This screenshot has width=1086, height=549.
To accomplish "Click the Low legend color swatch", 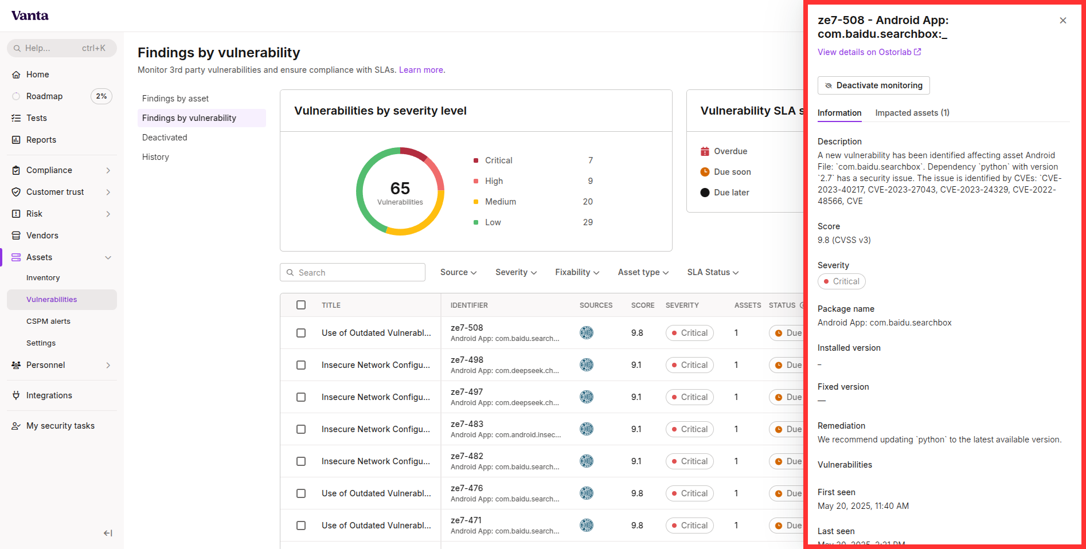I will (476, 222).
